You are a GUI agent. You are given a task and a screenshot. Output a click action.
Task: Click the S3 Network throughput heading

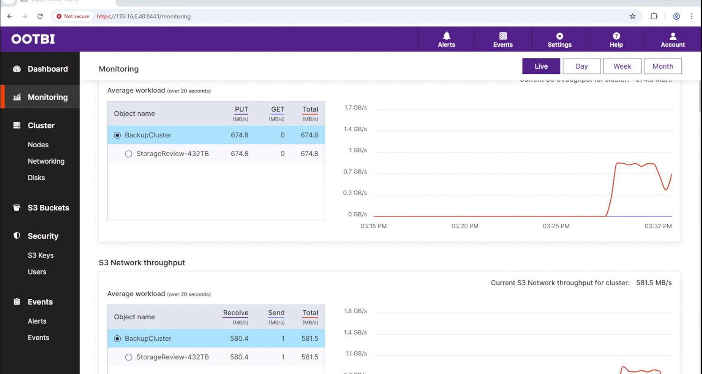click(142, 263)
